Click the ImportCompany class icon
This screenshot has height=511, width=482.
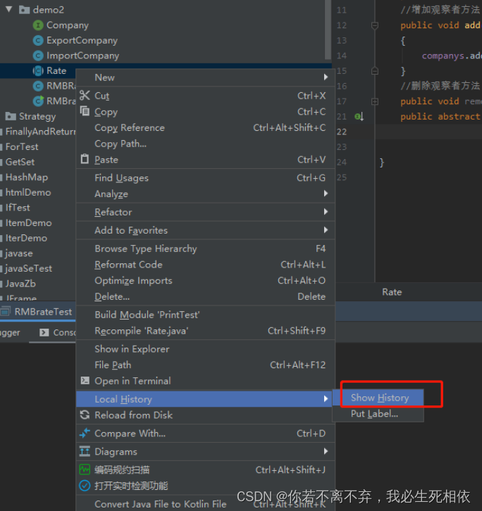[38, 56]
